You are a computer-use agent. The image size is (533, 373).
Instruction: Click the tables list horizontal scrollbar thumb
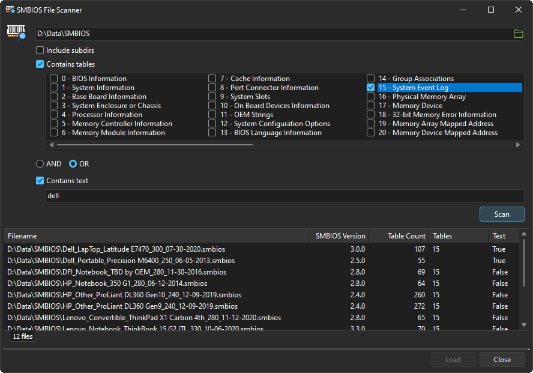tap(155, 145)
